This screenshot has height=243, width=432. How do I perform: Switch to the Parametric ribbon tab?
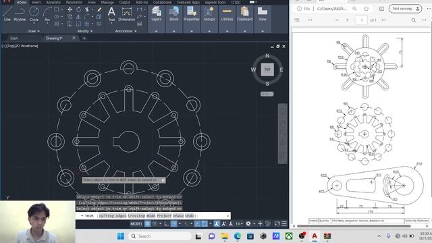click(74, 2)
